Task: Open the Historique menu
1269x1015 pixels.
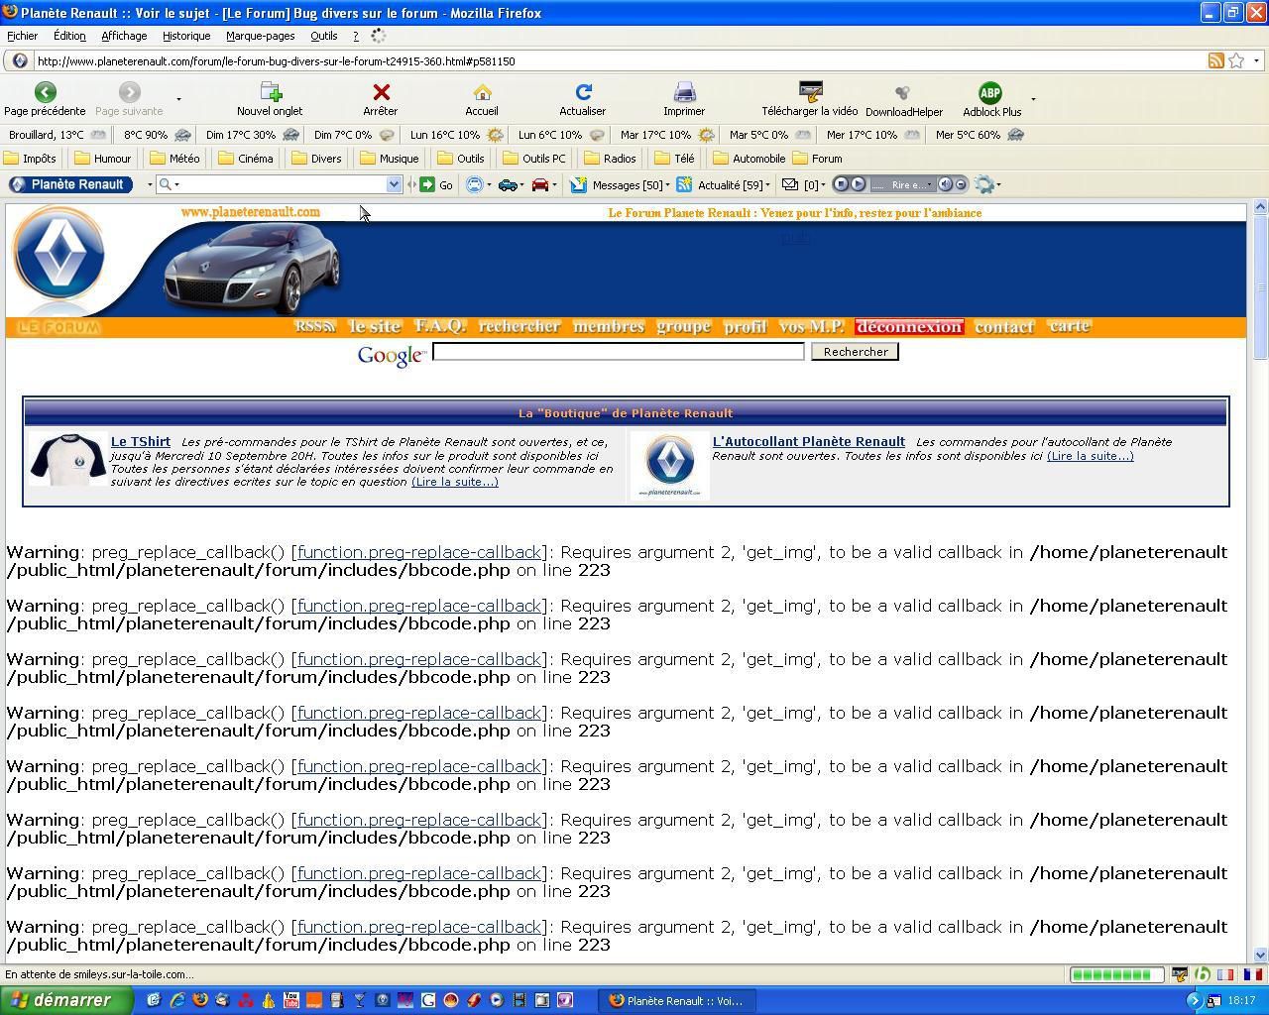Action: (186, 36)
